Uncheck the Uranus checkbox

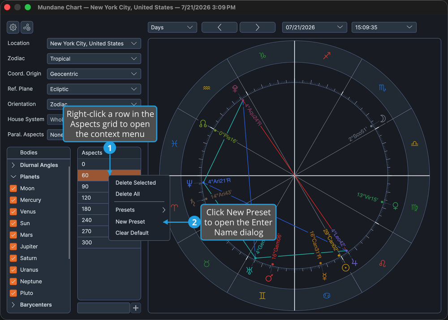(13, 270)
